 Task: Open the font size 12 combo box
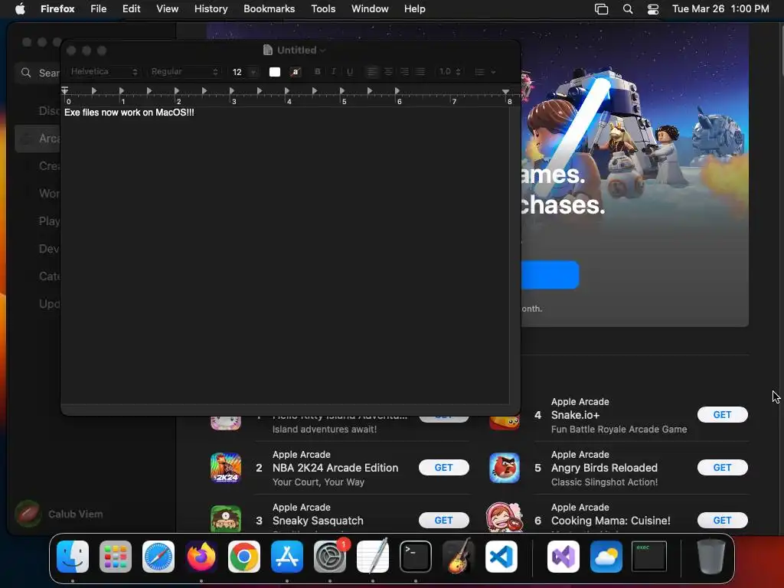(243, 72)
